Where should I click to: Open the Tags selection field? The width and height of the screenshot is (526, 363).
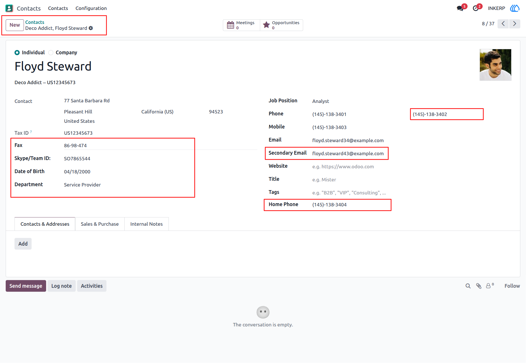412,193
